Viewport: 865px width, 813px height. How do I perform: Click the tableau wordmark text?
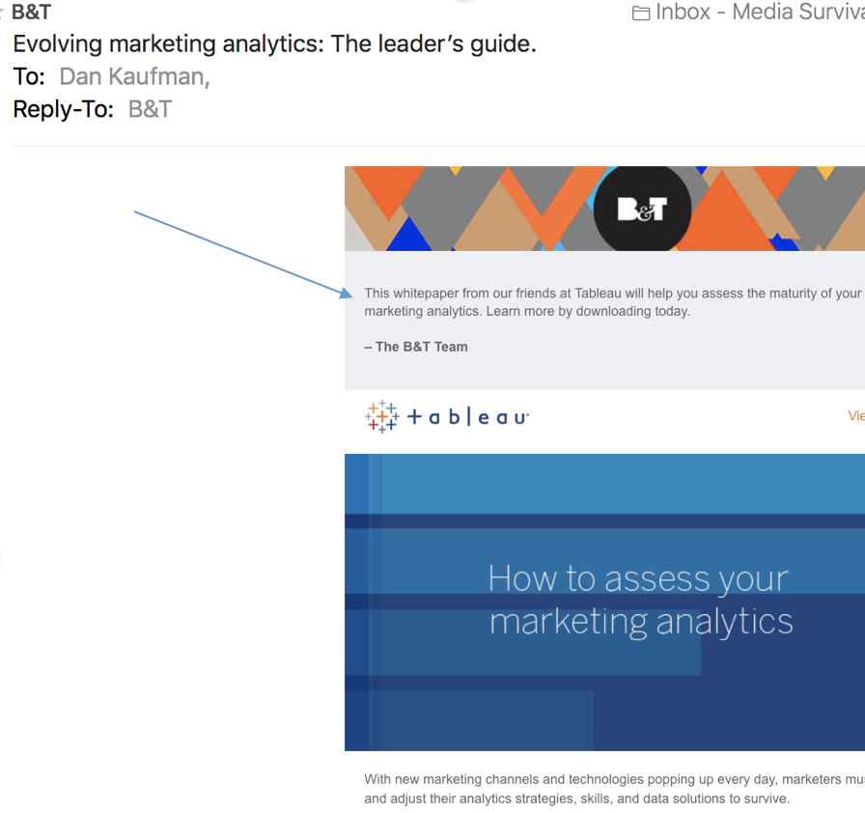pos(468,417)
